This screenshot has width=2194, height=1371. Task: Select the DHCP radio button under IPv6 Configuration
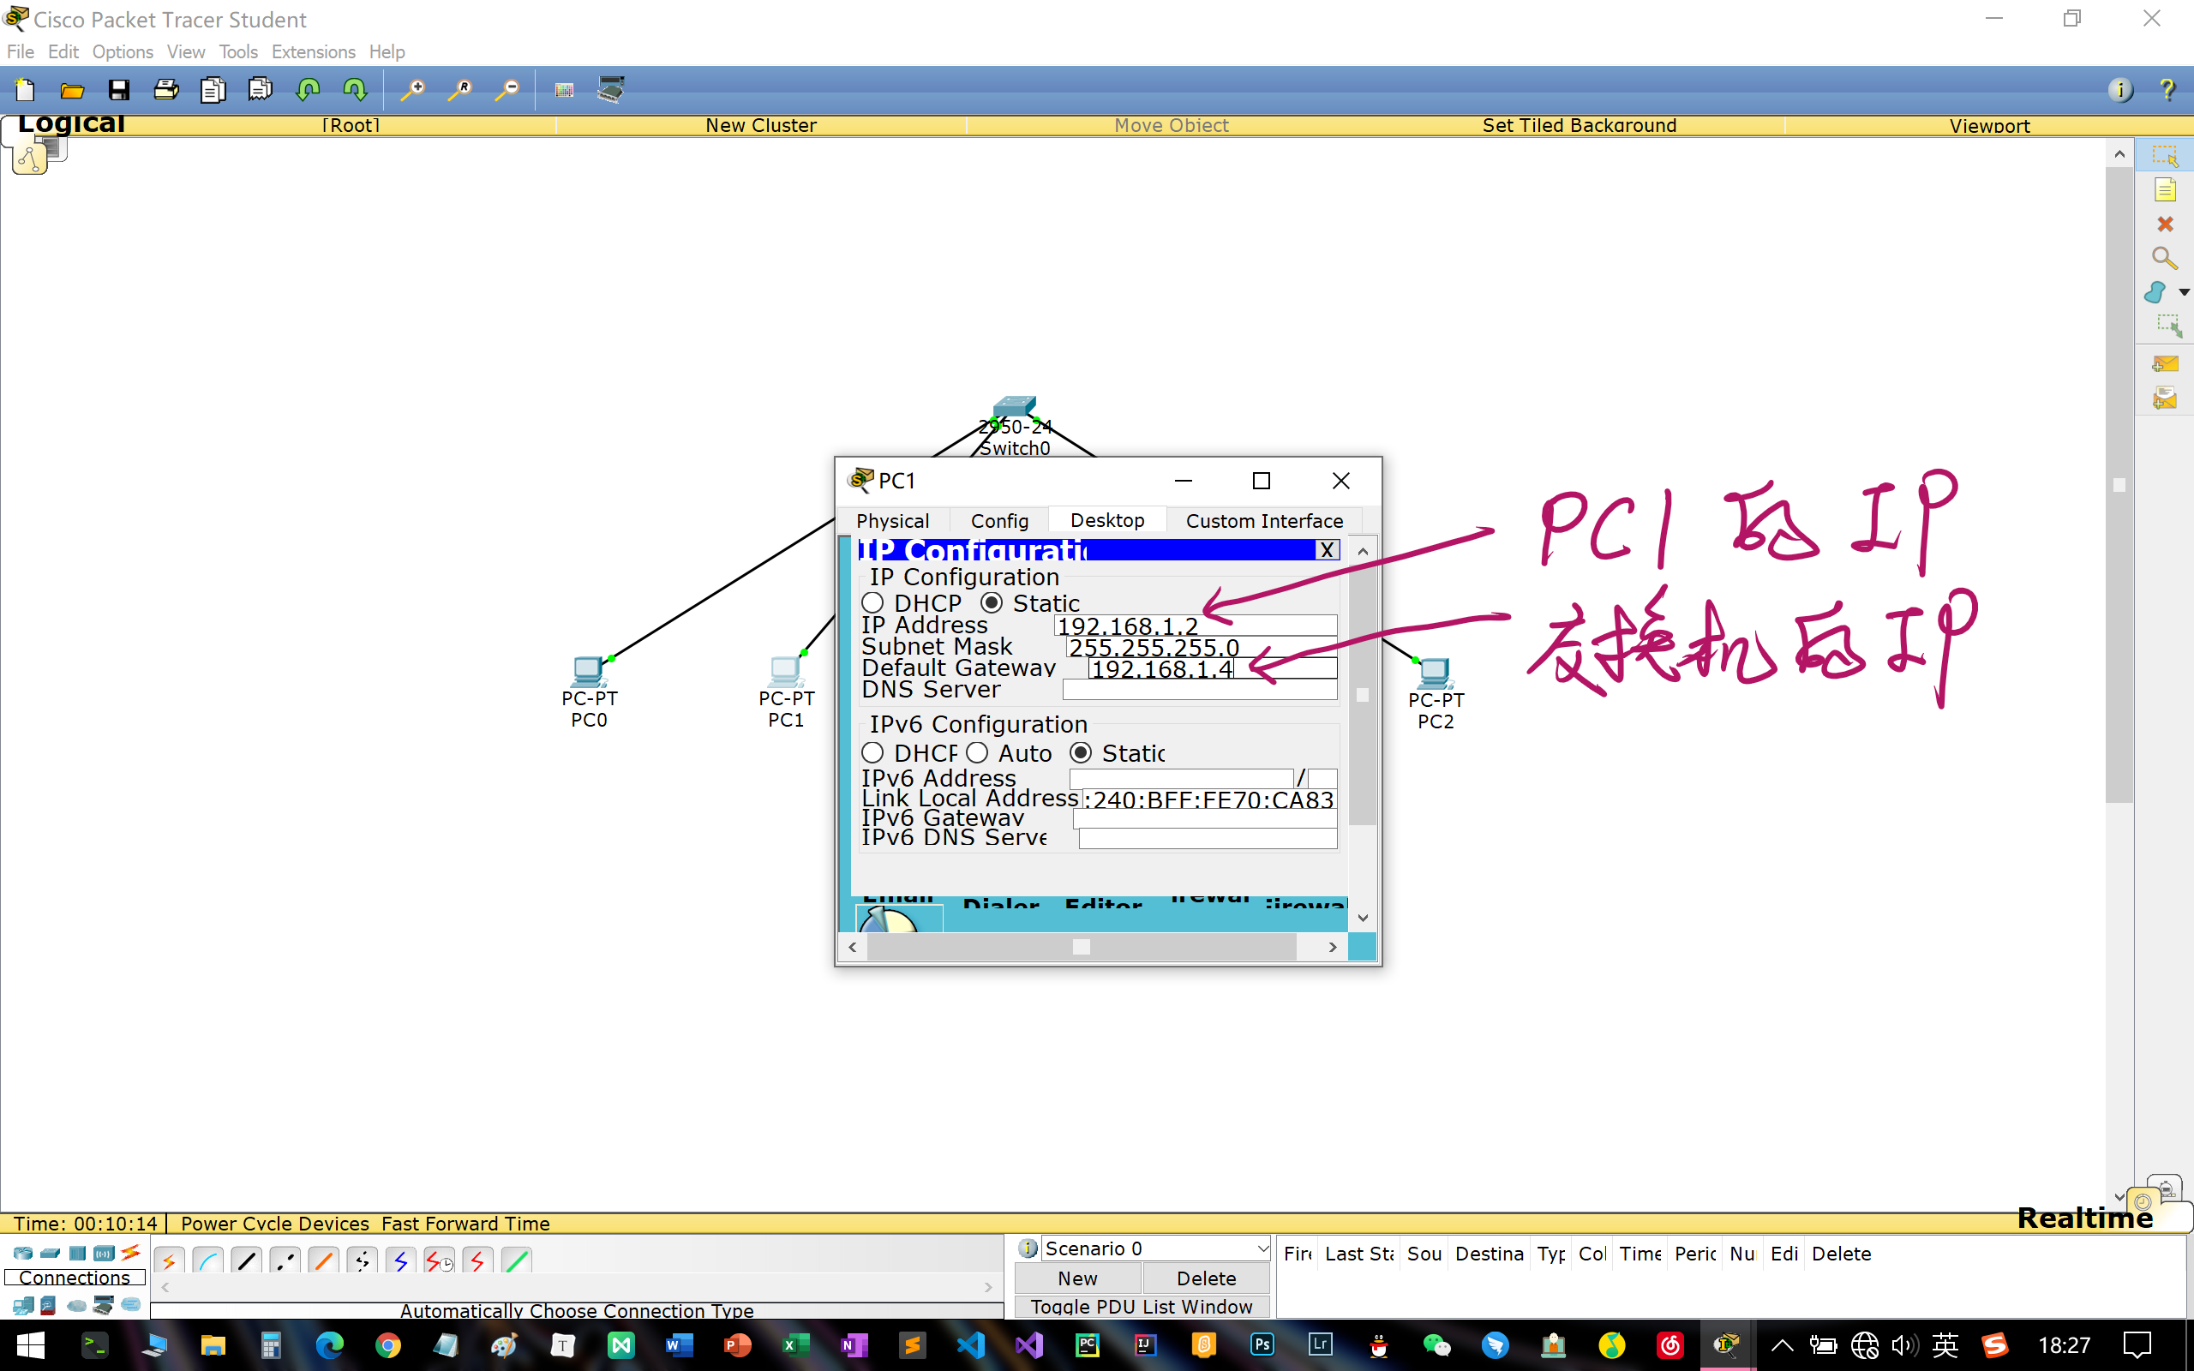click(x=872, y=752)
